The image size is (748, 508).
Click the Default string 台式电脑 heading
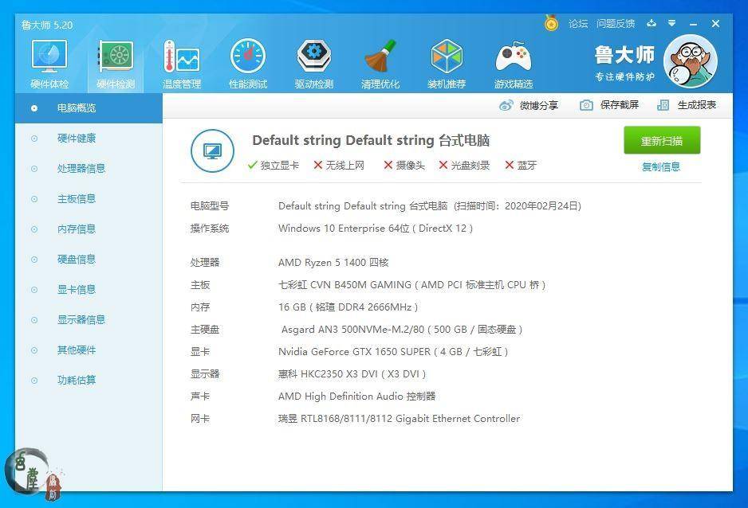tap(371, 140)
